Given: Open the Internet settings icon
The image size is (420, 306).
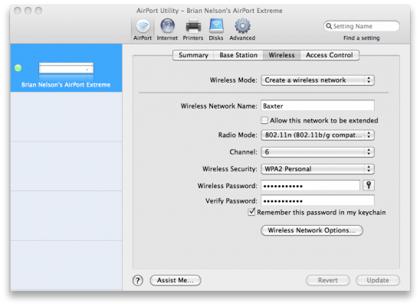Looking at the screenshot, I should click(167, 29).
